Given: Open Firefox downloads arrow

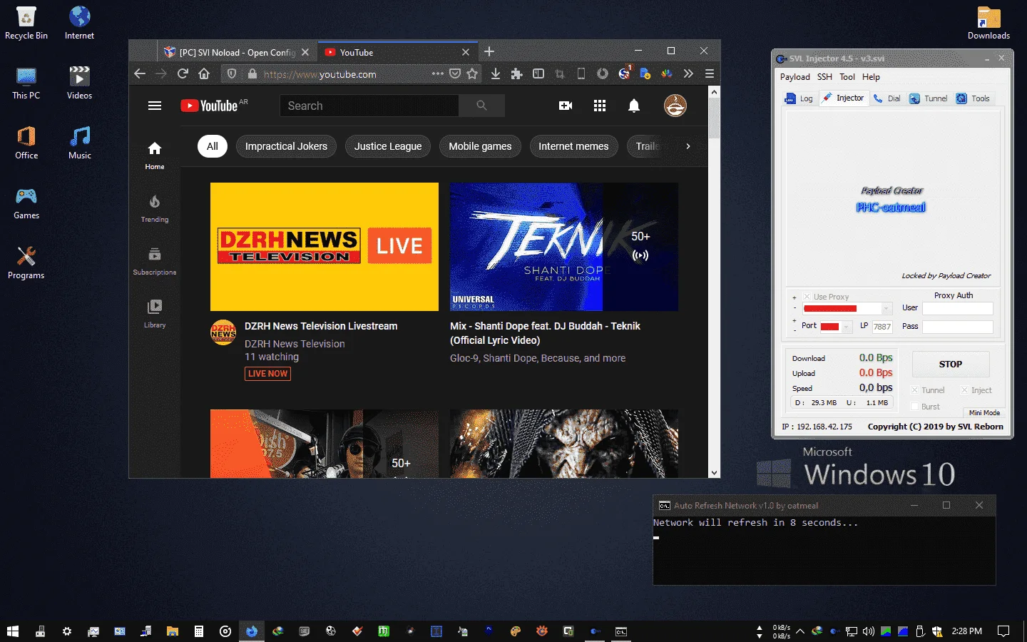Looking at the screenshot, I should point(496,73).
